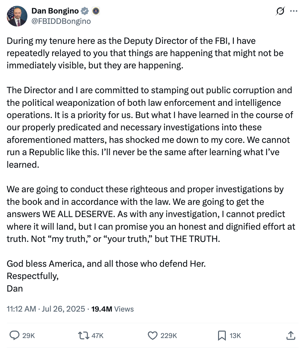Click the verified checkmark badge

(x=85, y=11)
